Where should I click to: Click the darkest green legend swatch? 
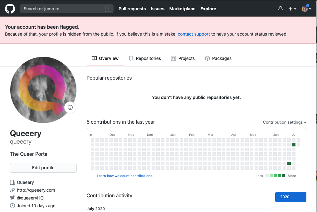coord(284,176)
